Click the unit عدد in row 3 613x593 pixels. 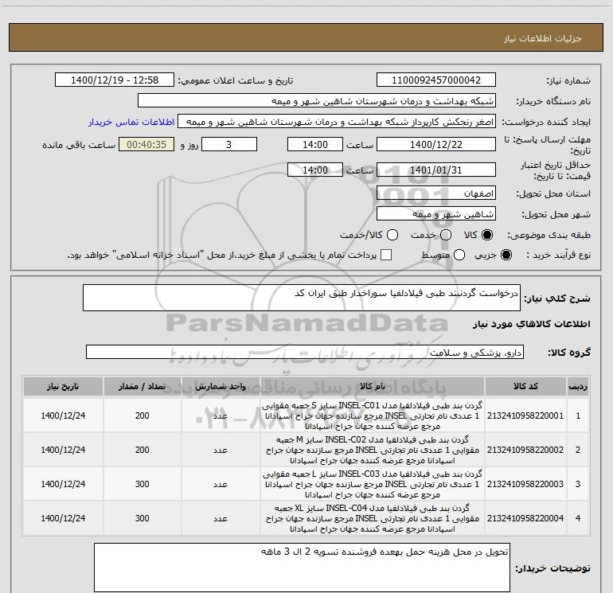[x=221, y=484]
